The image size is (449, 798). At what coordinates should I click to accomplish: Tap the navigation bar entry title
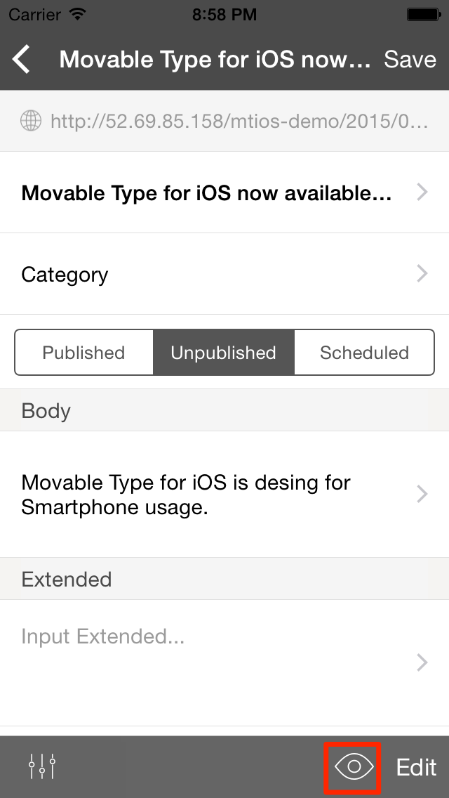point(215,60)
